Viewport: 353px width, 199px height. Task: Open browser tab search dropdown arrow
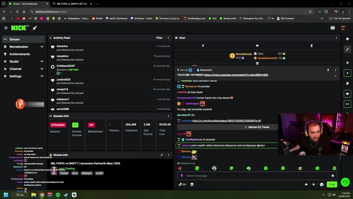tap(4, 4)
